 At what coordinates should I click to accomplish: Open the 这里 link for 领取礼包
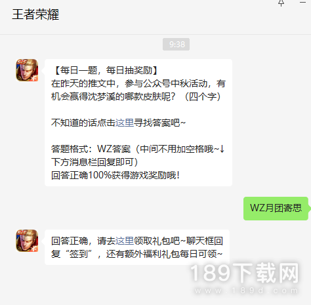coord(125,241)
